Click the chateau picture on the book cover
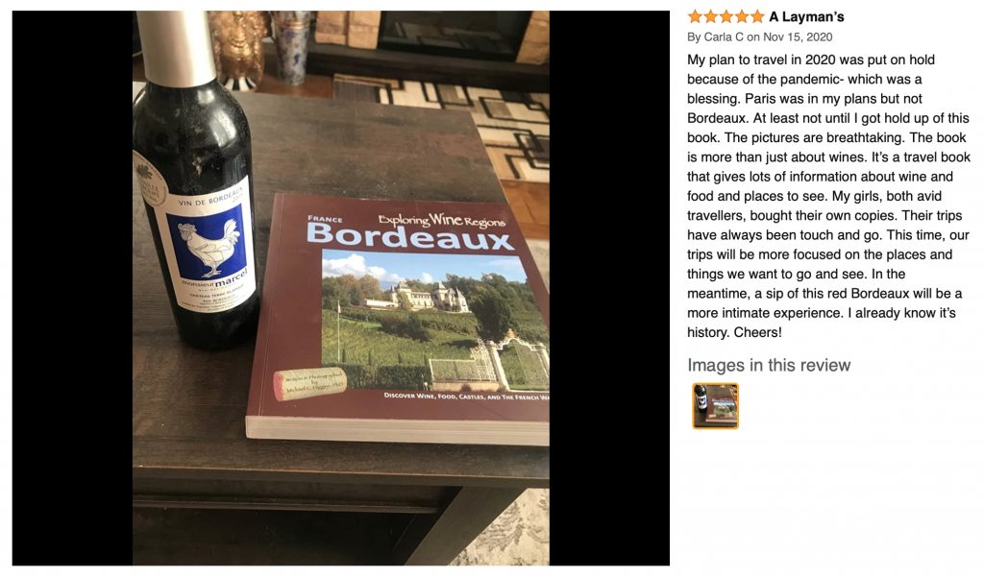Viewport: 984px width, 578px height. 435,320
